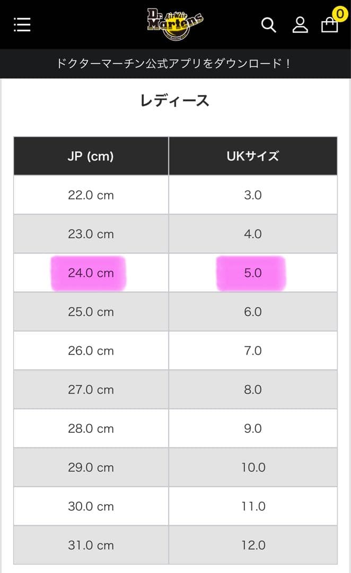
Task: Open the search magnifier icon
Action: [269, 24]
